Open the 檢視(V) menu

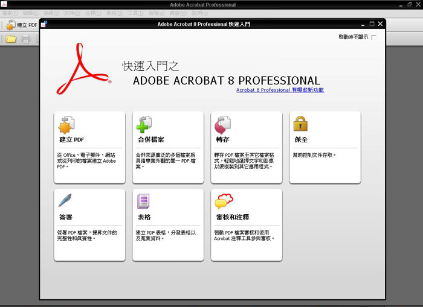coord(51,13)
